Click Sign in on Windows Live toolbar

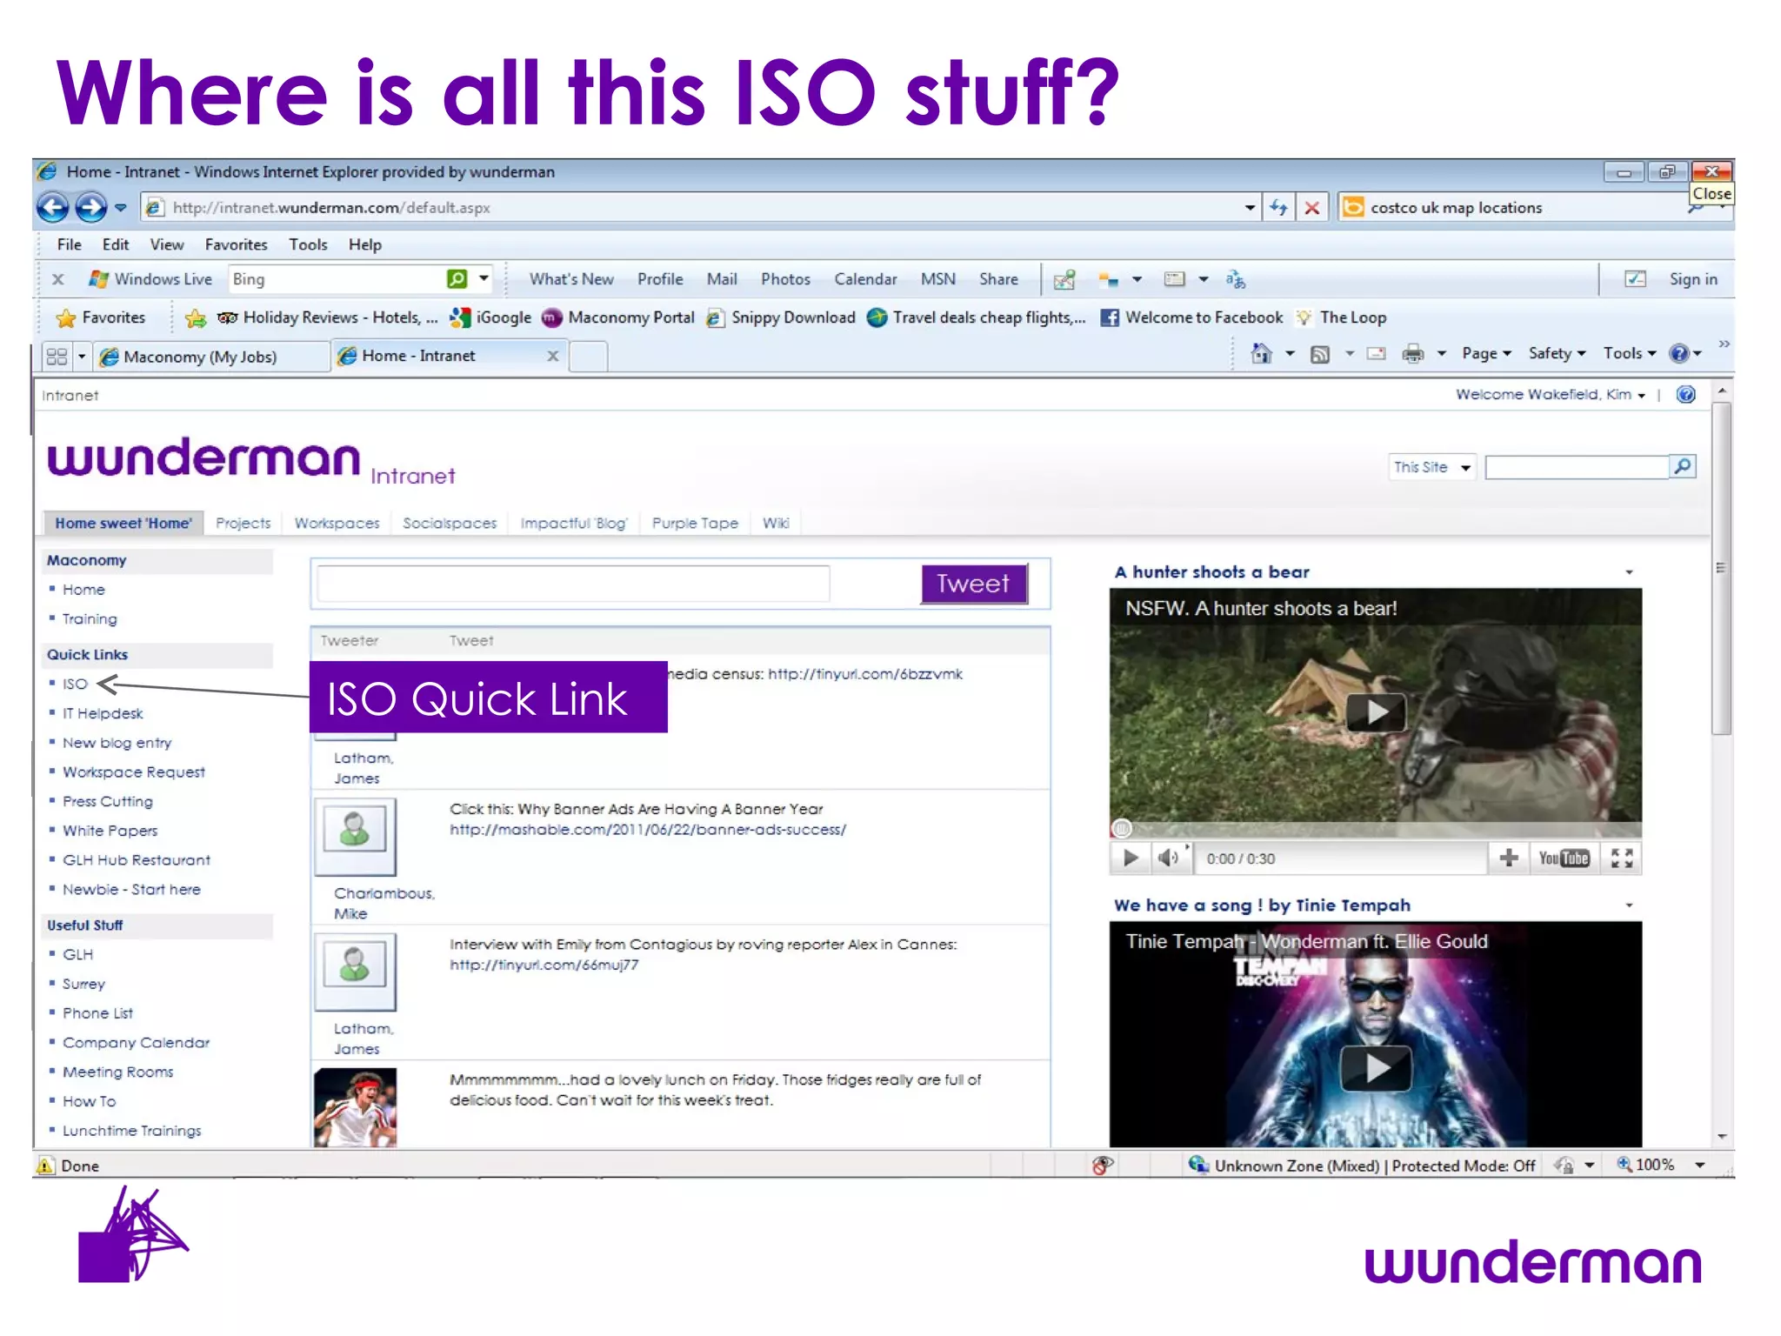point(1692,279)
